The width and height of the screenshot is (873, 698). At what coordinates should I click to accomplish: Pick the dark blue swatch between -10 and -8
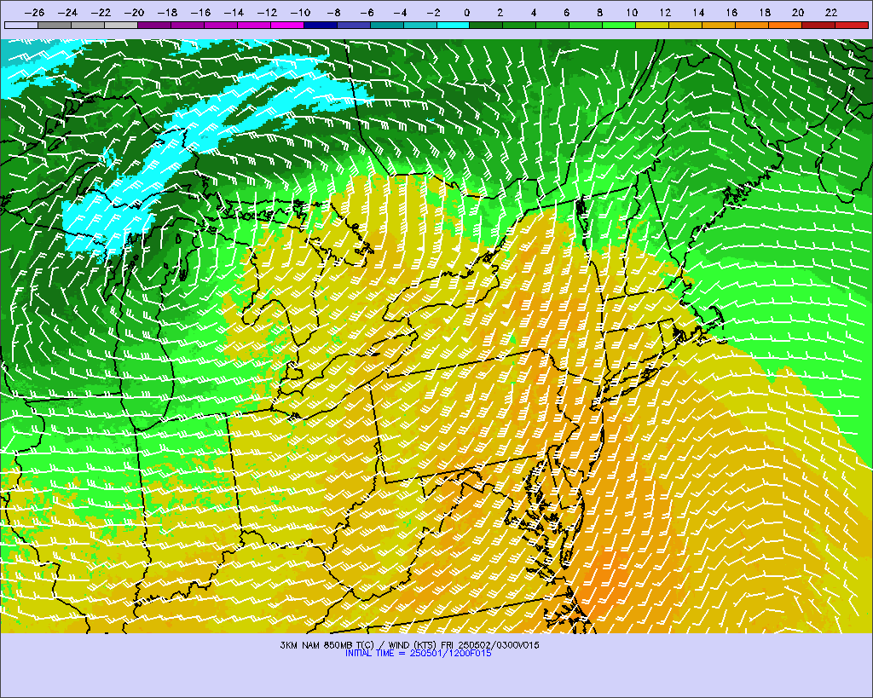(x=321, y=25)
